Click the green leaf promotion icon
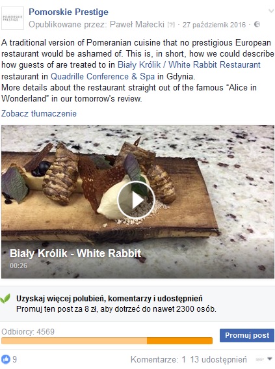Viewport: 275px width, 369px height. point(5,299)
